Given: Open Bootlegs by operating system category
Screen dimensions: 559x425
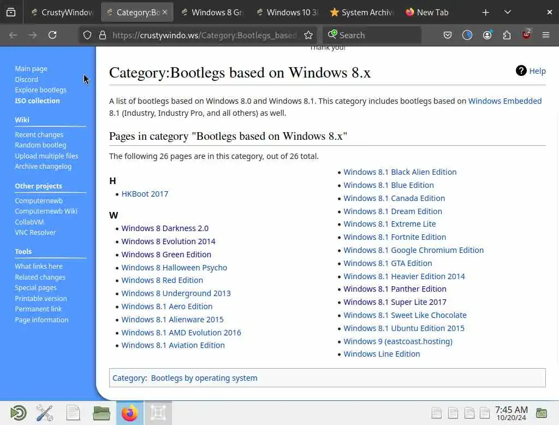Looking at the screenshot, I should pyautogui.click(x=204, y=378).
